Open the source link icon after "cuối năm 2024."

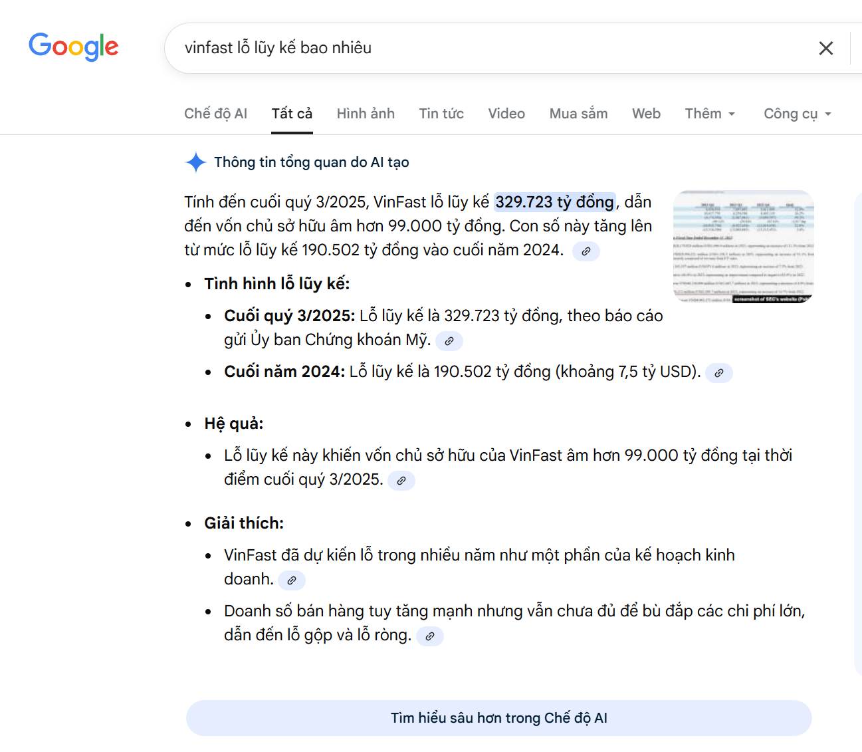tap(586, 251)
